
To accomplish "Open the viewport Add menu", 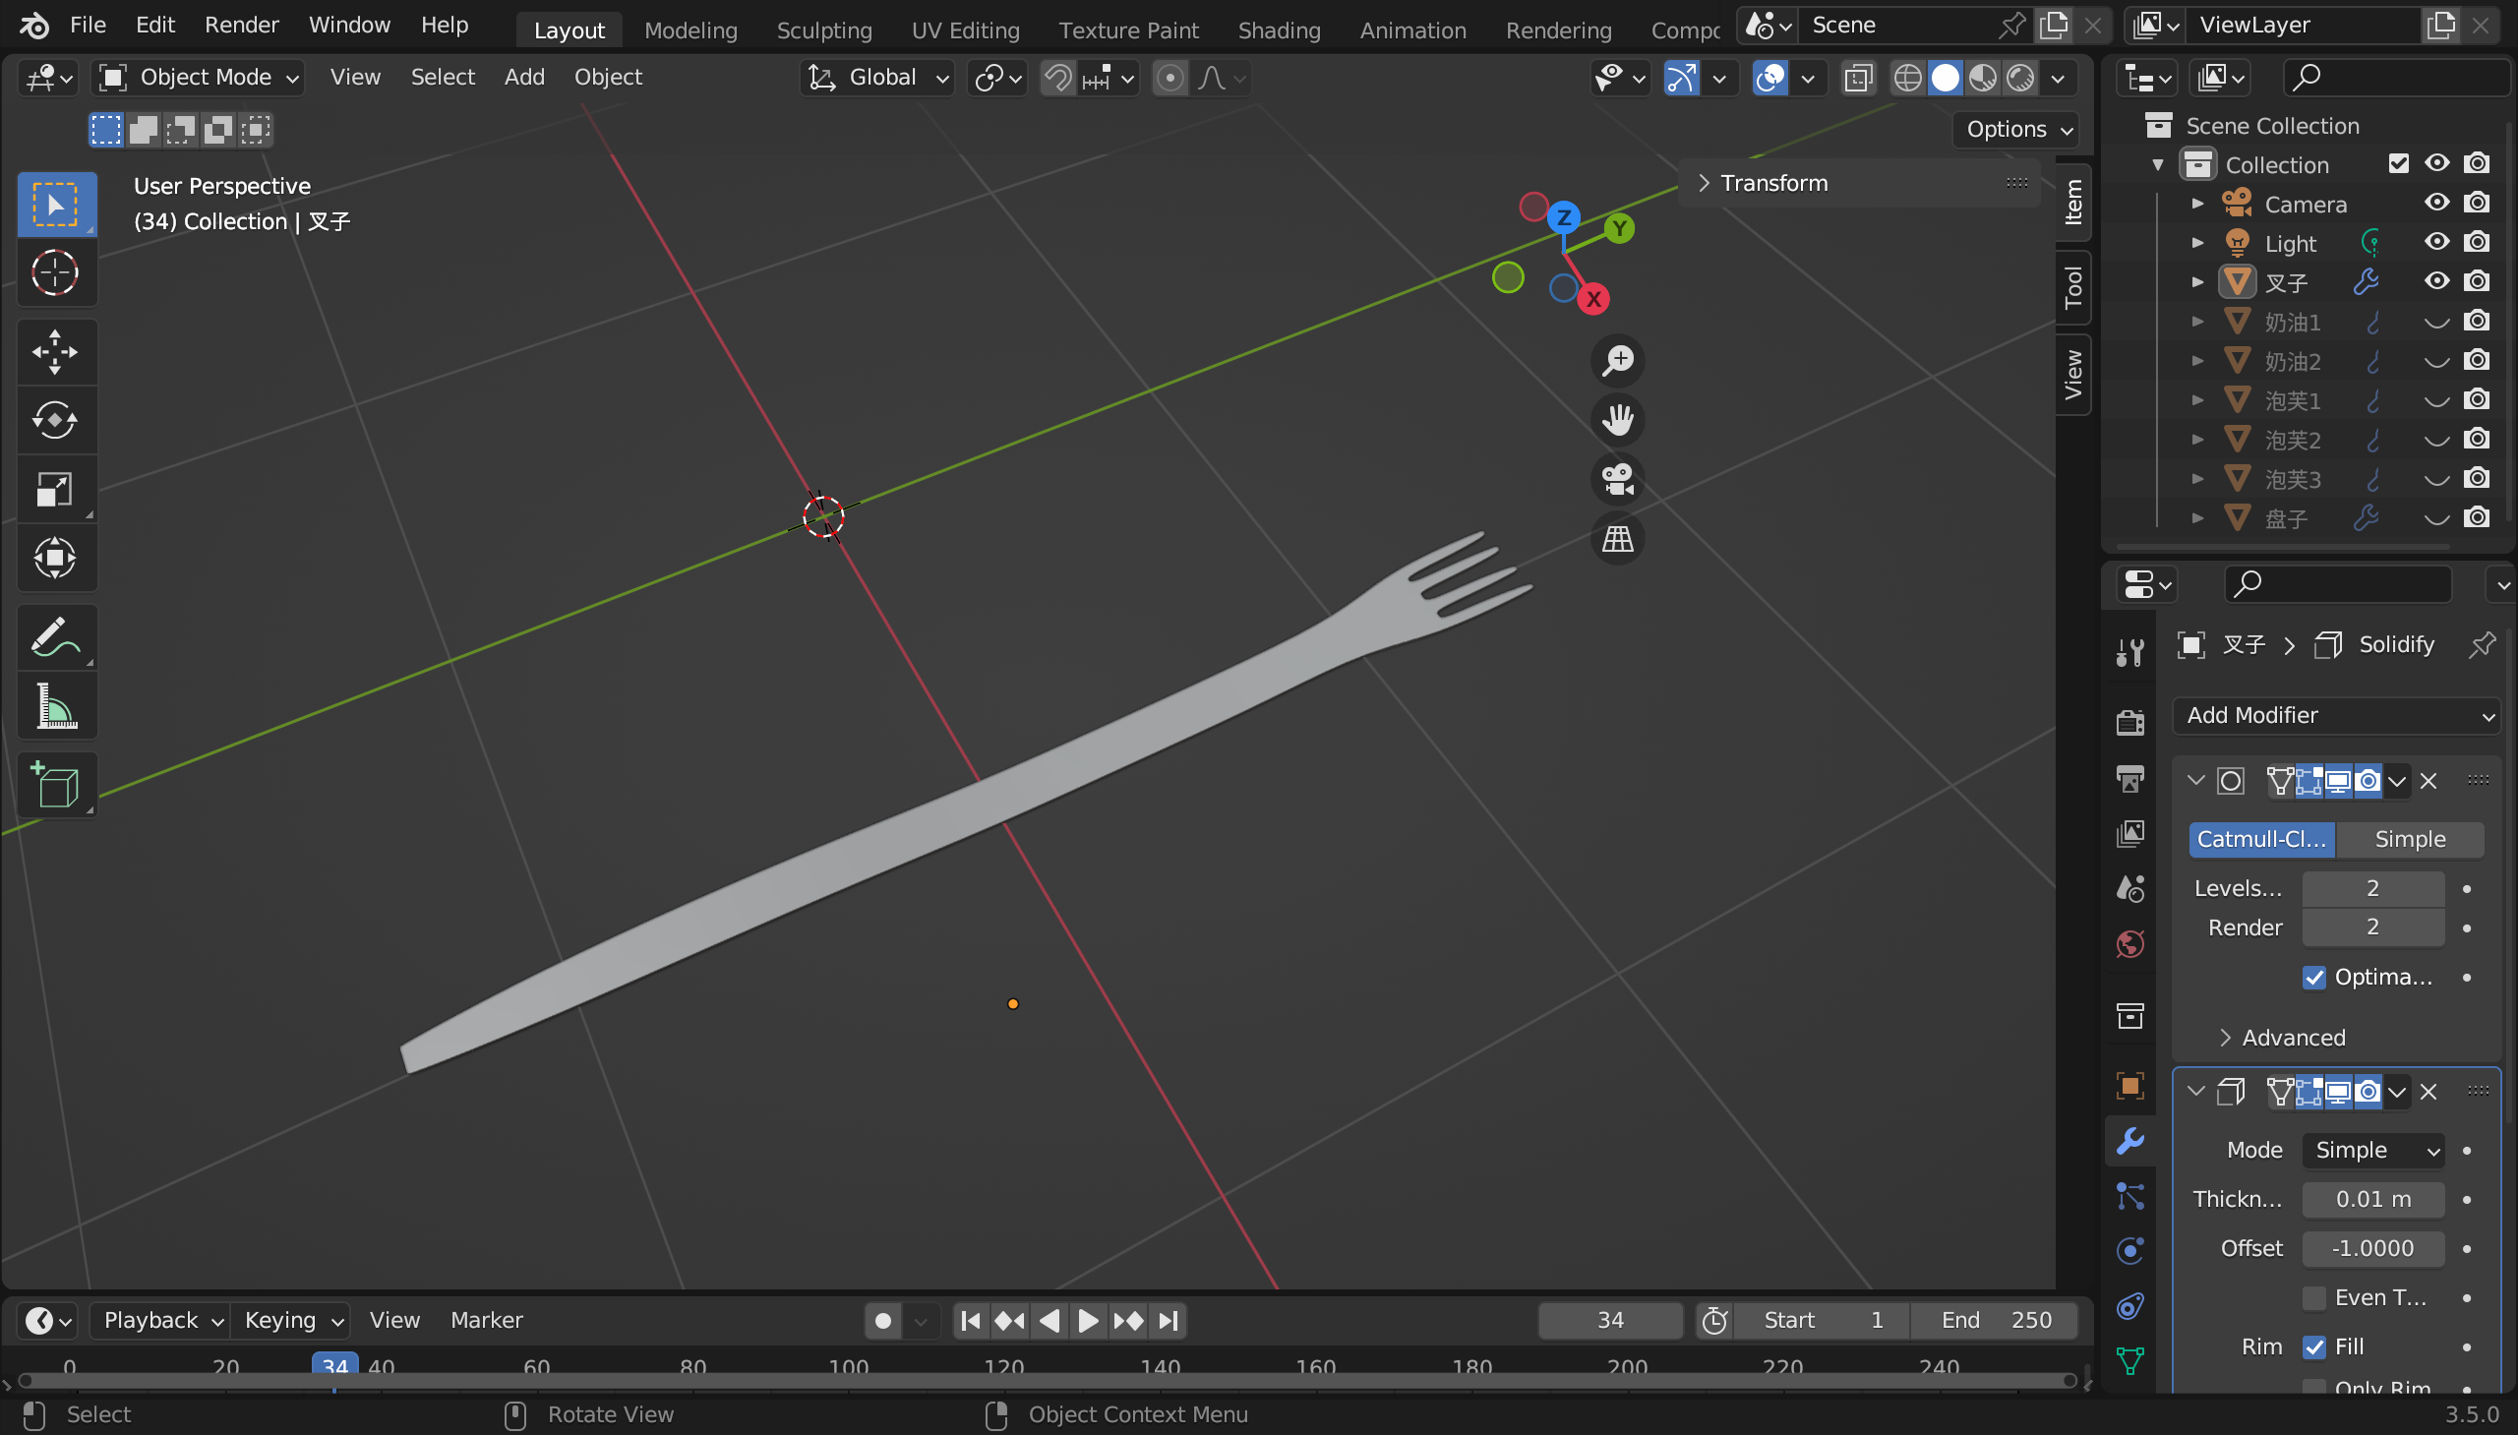I will tap(523, 78).
